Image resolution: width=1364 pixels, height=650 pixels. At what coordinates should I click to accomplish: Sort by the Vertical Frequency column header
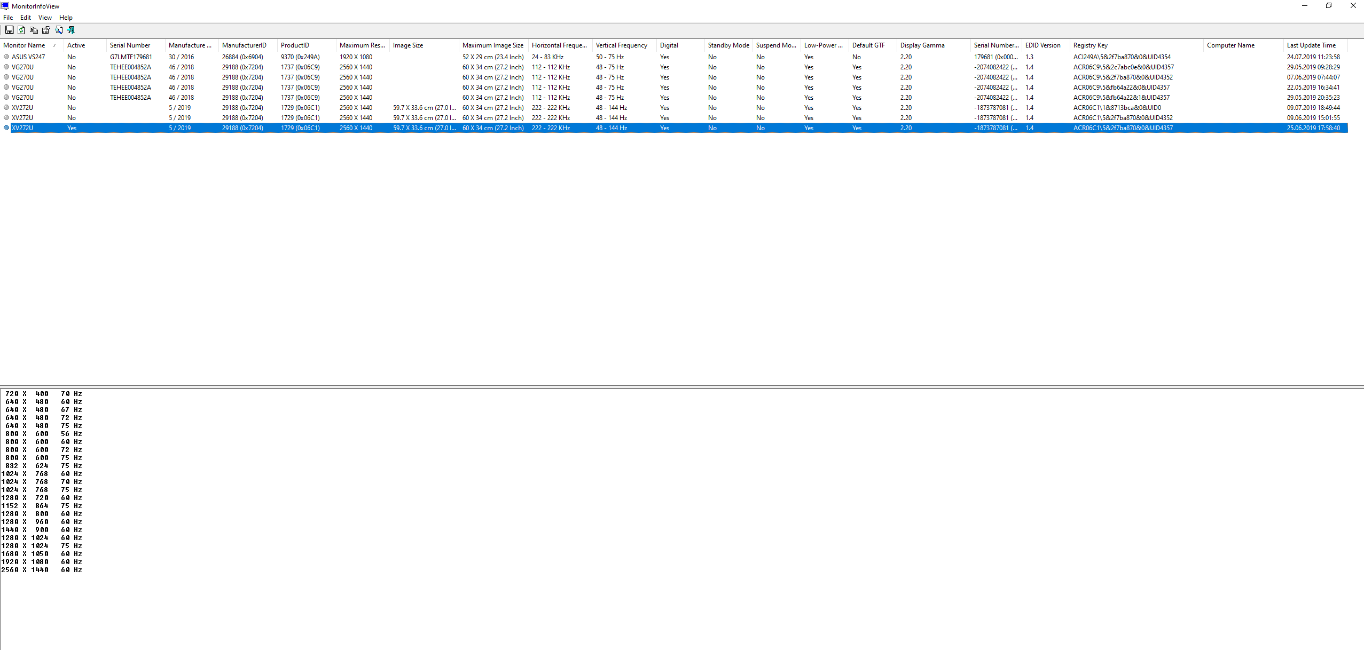(621, 45)
